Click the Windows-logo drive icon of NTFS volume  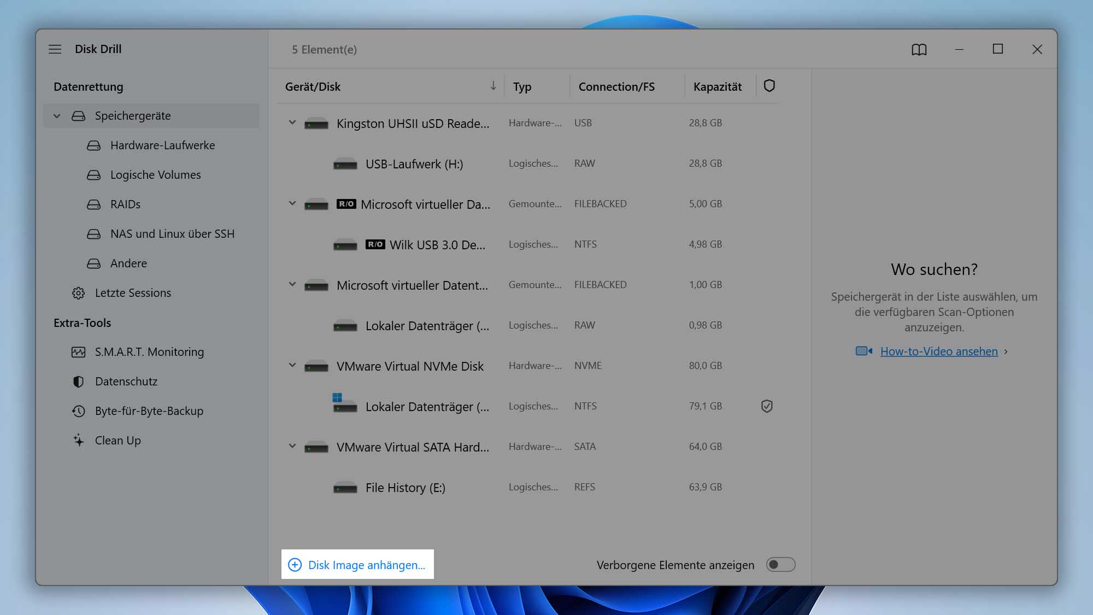click(345, 403)
